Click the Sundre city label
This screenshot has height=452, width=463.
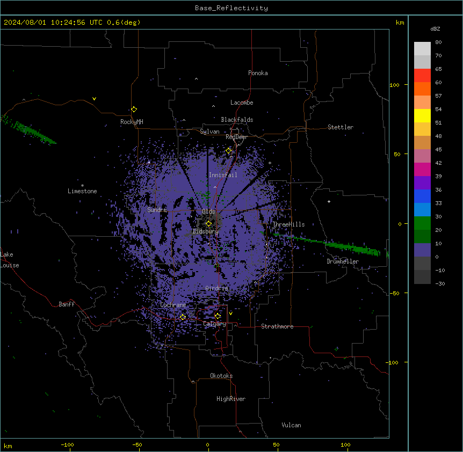pos(157,210)
